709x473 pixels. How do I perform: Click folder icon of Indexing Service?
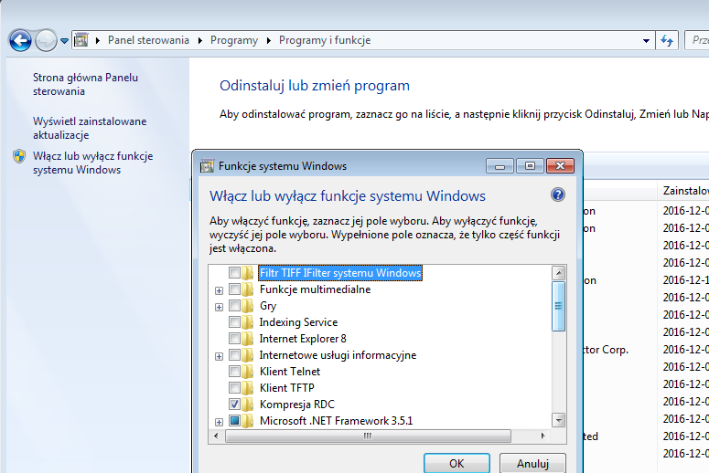pyautogui.click(x=248, y=321)
